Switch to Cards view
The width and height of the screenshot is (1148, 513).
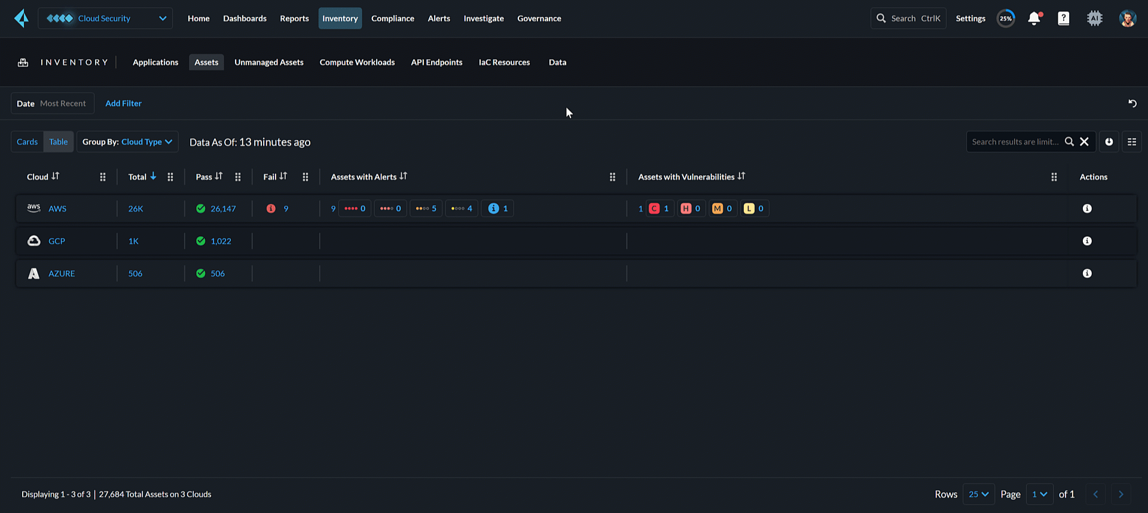tap(27, 142)
